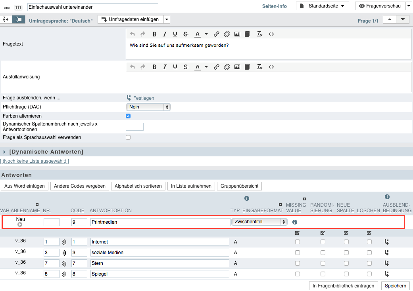Check Missing Value for Internet row
The width and height of the screenshot is (413, 291).
point(298,242)
